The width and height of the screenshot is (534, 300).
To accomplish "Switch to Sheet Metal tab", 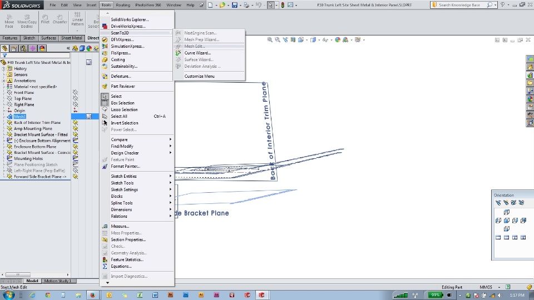I will pos(72,38).
